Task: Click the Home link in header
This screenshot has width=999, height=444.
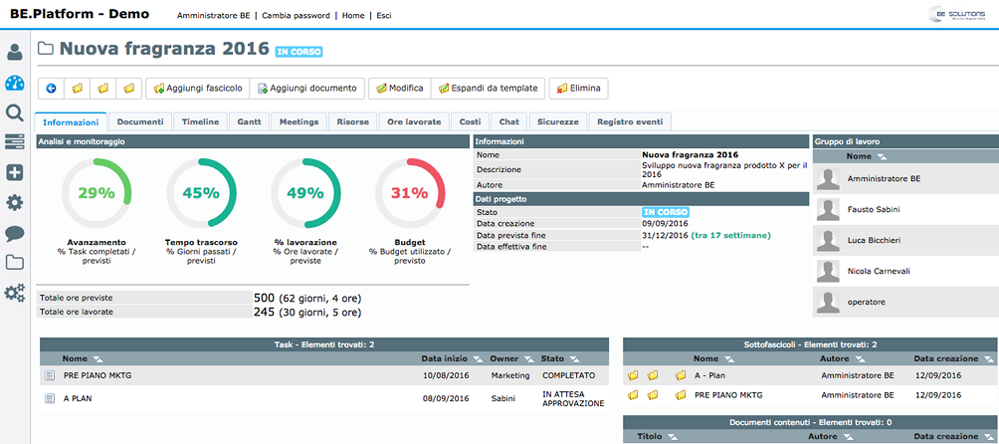Action: click(353, 15)
